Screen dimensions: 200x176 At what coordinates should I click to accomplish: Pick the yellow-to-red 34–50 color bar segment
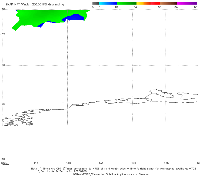tap(148, 3)
